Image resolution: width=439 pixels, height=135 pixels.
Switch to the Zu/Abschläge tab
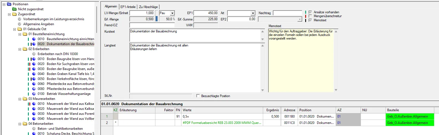(x=148, y=7)
